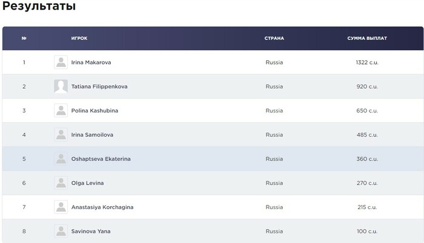
Task: Click Russia in Anastasiya Korchagina's row
Action: 274,207
